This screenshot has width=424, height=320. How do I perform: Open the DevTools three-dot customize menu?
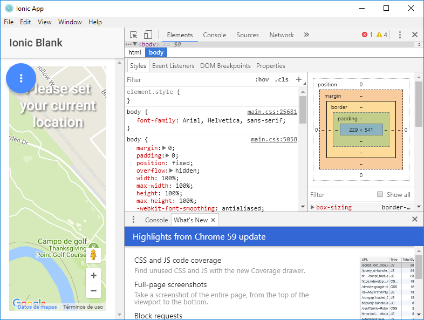[400, 35]
